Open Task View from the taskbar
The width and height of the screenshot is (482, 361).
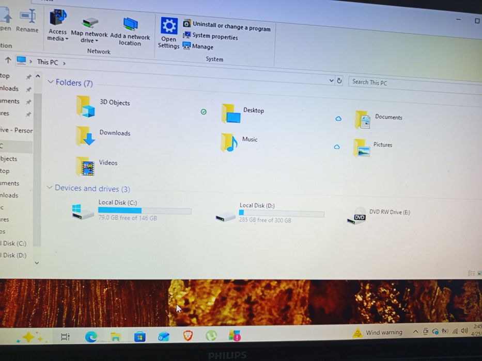click(x=65, y=337)
